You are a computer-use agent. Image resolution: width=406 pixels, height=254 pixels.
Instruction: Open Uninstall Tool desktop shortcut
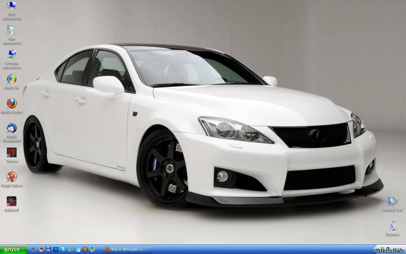pyautogui.click(x=392, y=202)
